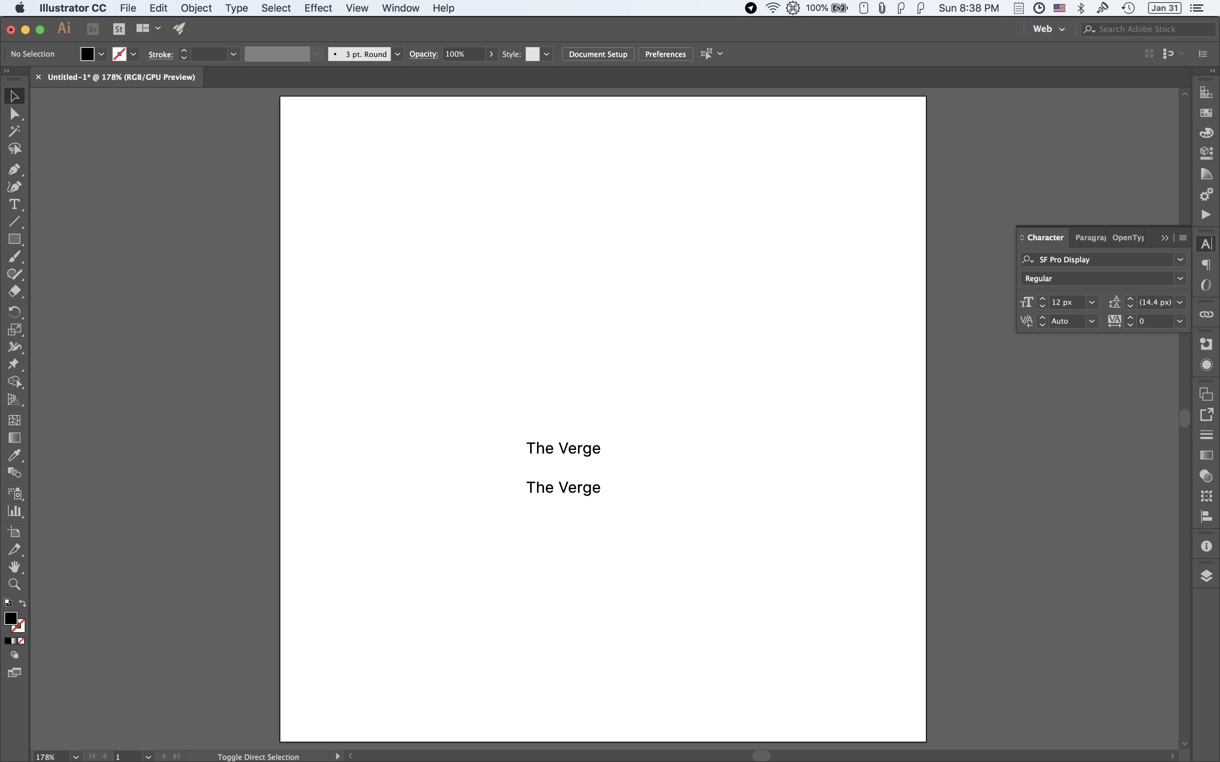Open the Character panel menu

(x=1183, y=237)
